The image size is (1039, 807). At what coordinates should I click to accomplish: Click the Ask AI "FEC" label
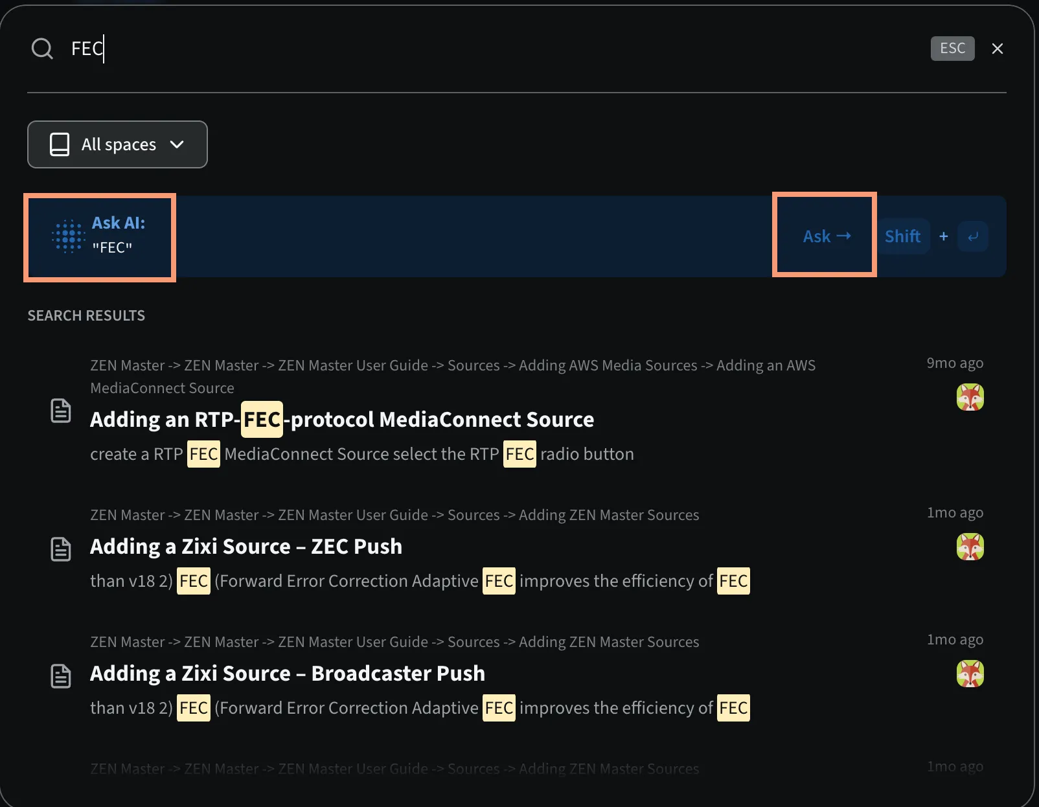tap(119, 235)
